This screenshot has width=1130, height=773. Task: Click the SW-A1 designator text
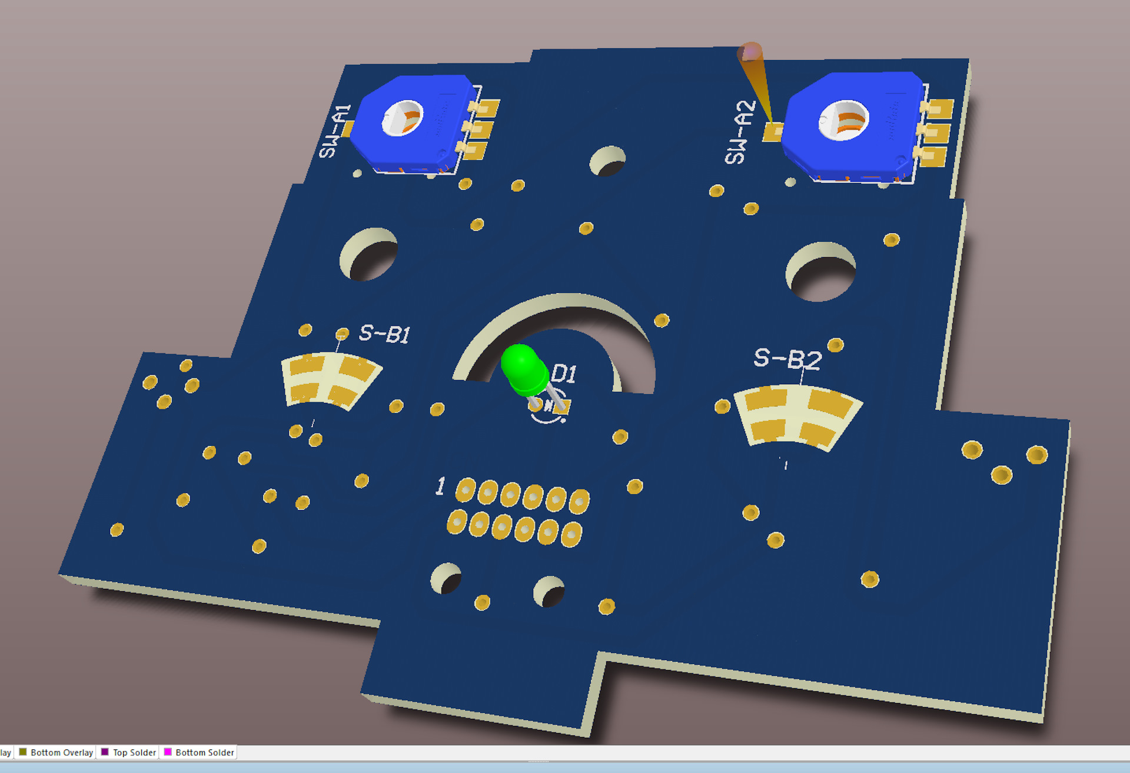[x=334, y=132]
